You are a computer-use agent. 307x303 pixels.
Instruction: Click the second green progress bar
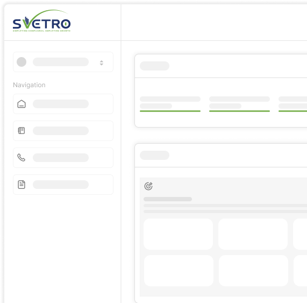point(239,111)
